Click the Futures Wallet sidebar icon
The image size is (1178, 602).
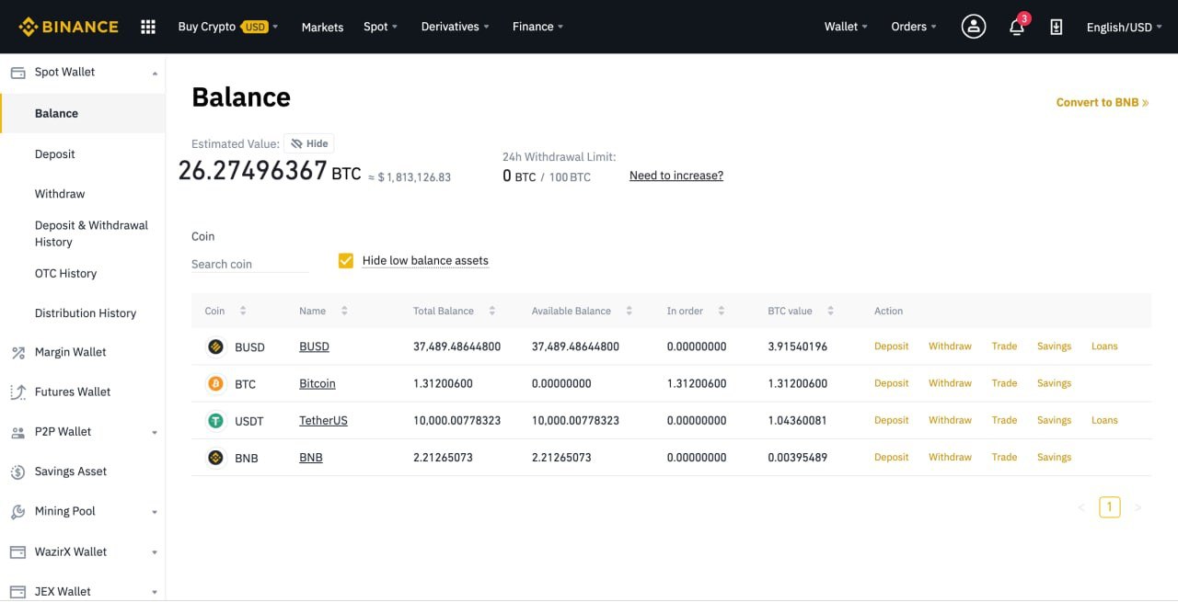click(17, 392)
